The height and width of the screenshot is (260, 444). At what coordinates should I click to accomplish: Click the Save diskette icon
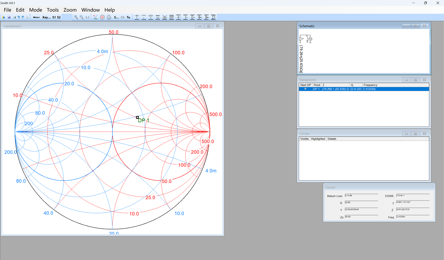pyautogui.click(x=9, y=17)
